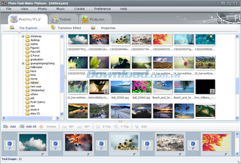Select the Bali_03068.jpg pink flowers thumbnail
241x164 pixels.
[x=141, y=87]
